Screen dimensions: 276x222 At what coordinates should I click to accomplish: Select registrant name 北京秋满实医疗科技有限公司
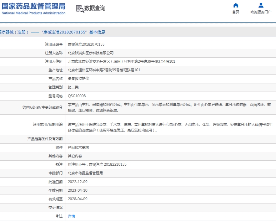(91, 53)
